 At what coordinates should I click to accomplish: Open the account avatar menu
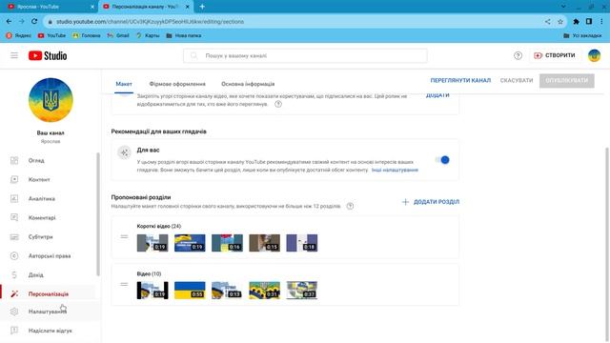[594, 55]
